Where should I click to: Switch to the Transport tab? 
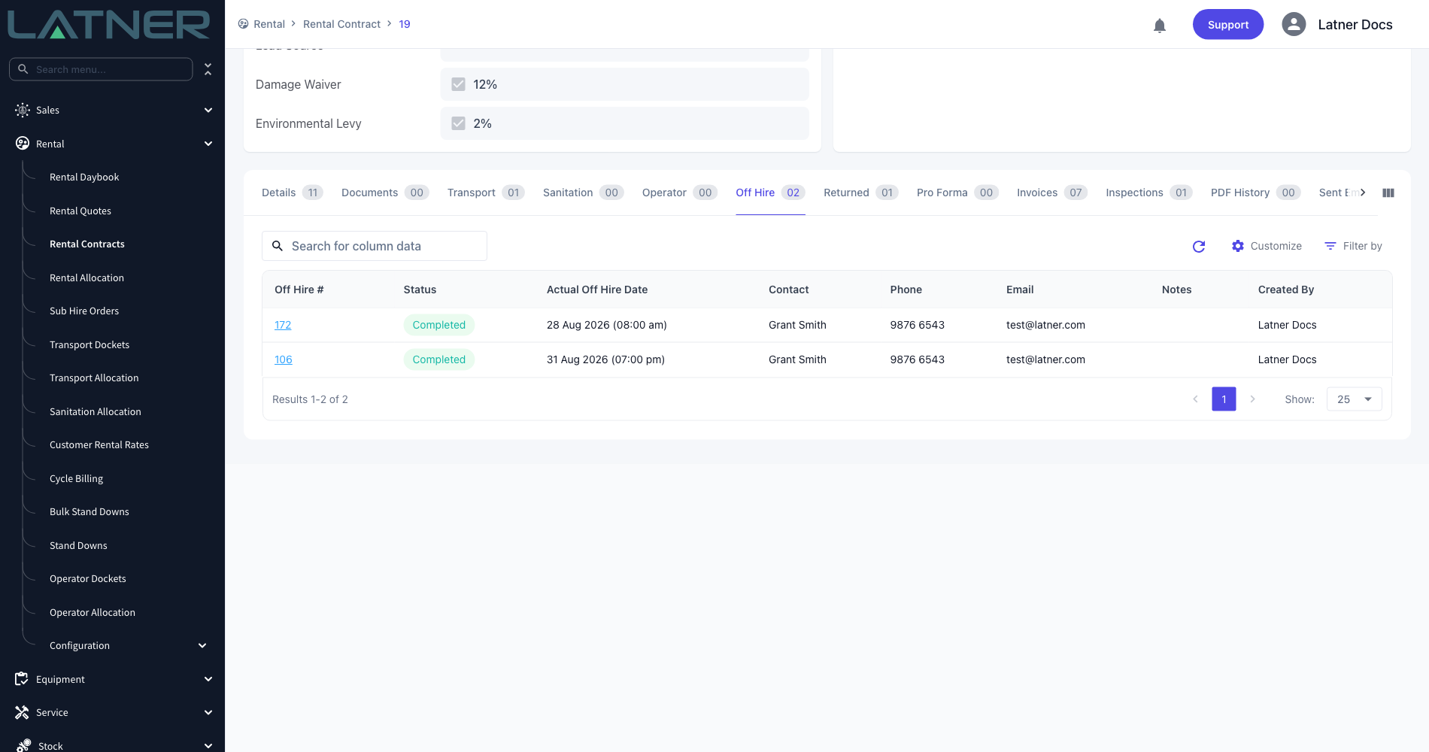[486, 193]
